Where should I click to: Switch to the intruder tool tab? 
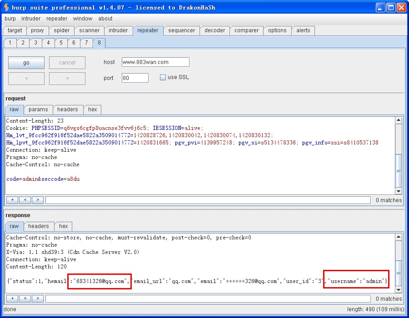[118, 30]
